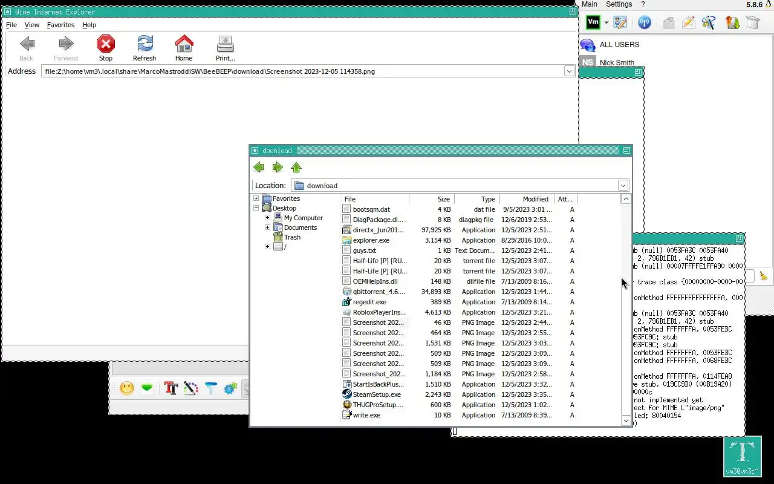
Task: Click the Back arrow in Wine Internet Explorer
Action: (x=27, y=48)
